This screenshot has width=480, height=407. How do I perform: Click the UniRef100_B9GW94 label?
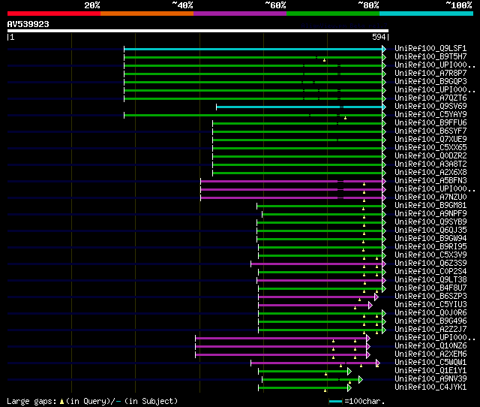coord(430,239)
